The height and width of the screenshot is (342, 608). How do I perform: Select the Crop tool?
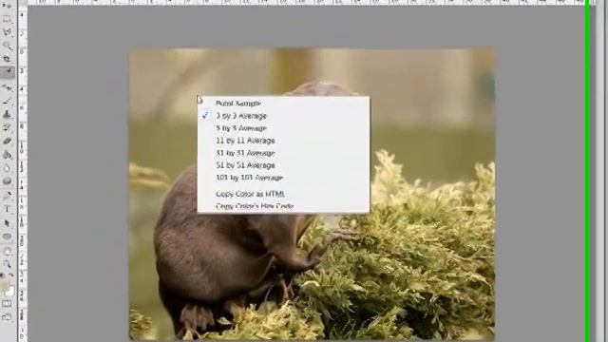tap(7, 59)
